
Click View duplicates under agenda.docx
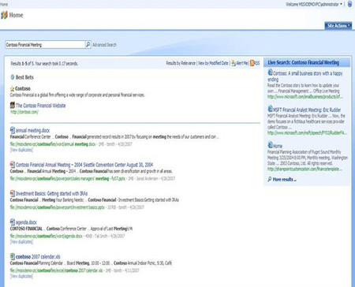click(x=21, y=241)
